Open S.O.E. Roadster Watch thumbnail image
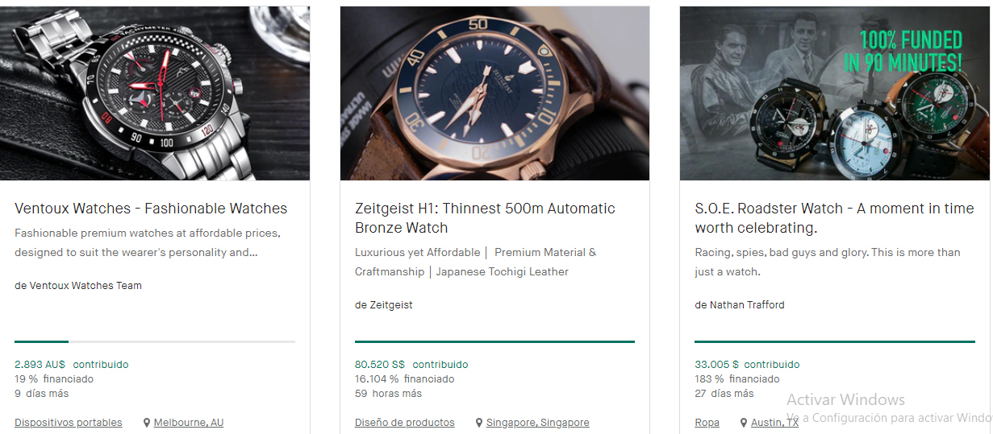 click(835, 93)
